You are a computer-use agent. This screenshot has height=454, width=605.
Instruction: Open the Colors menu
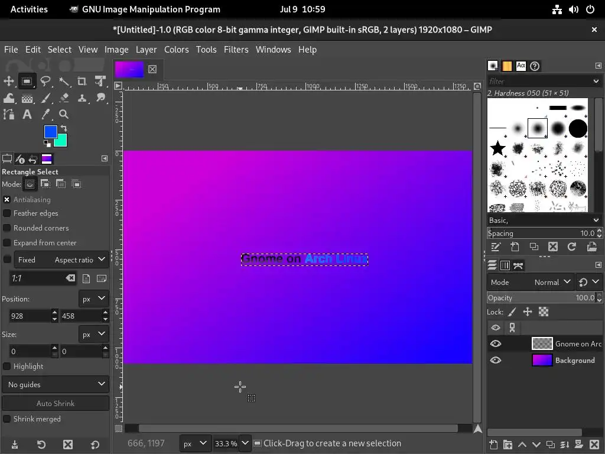point(176,50)
